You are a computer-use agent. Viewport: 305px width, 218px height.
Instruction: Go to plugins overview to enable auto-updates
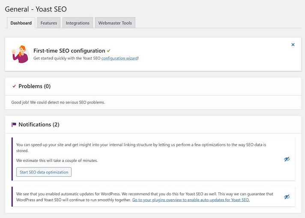(x=191, y=200)
